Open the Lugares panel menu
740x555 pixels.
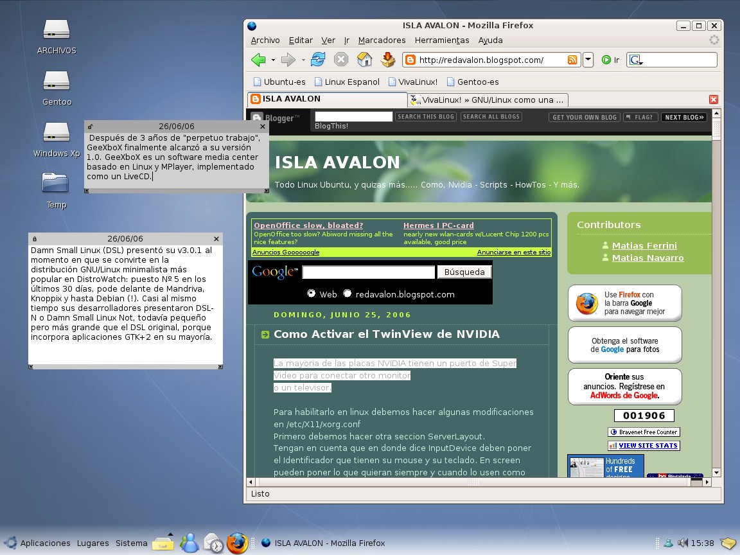click(x=93, y=543)
